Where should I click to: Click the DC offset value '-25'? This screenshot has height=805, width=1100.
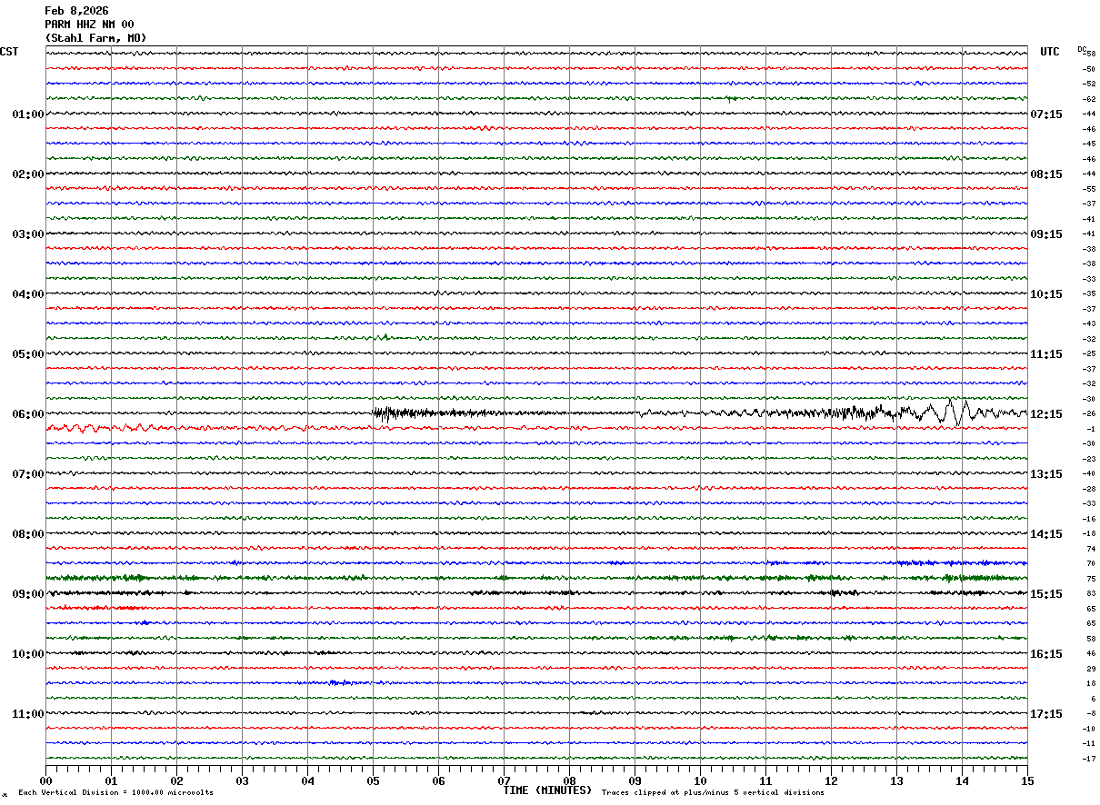[x=1089, y=354]
